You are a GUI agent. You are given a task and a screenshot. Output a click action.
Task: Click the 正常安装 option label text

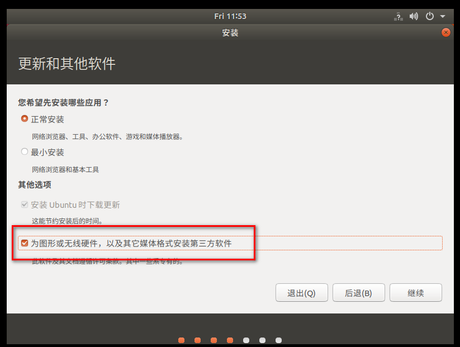pyautogui.click(x=49, y=118)
